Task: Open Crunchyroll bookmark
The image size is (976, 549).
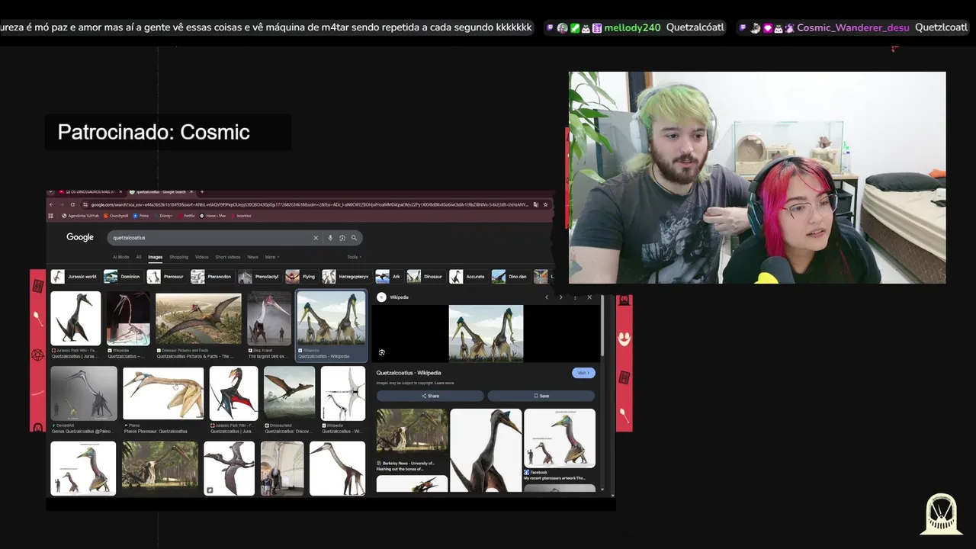Action: pos(116,216)
